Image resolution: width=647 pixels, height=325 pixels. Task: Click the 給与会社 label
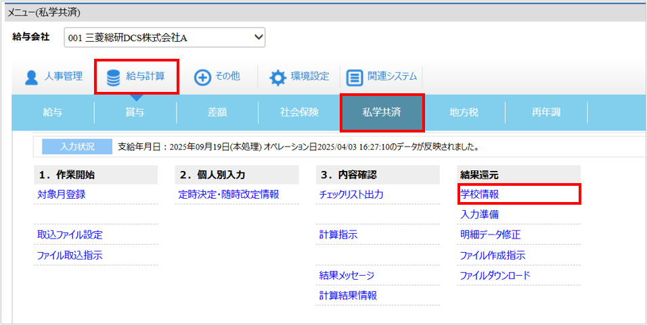pos(31,37)
